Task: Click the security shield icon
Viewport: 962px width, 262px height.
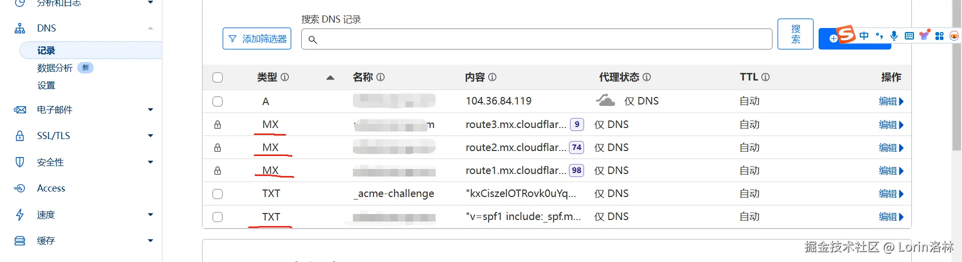Action: coord(20,162)
